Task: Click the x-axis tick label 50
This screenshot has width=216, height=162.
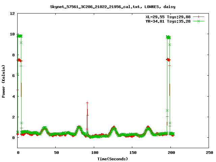Action: pos(56,153)
